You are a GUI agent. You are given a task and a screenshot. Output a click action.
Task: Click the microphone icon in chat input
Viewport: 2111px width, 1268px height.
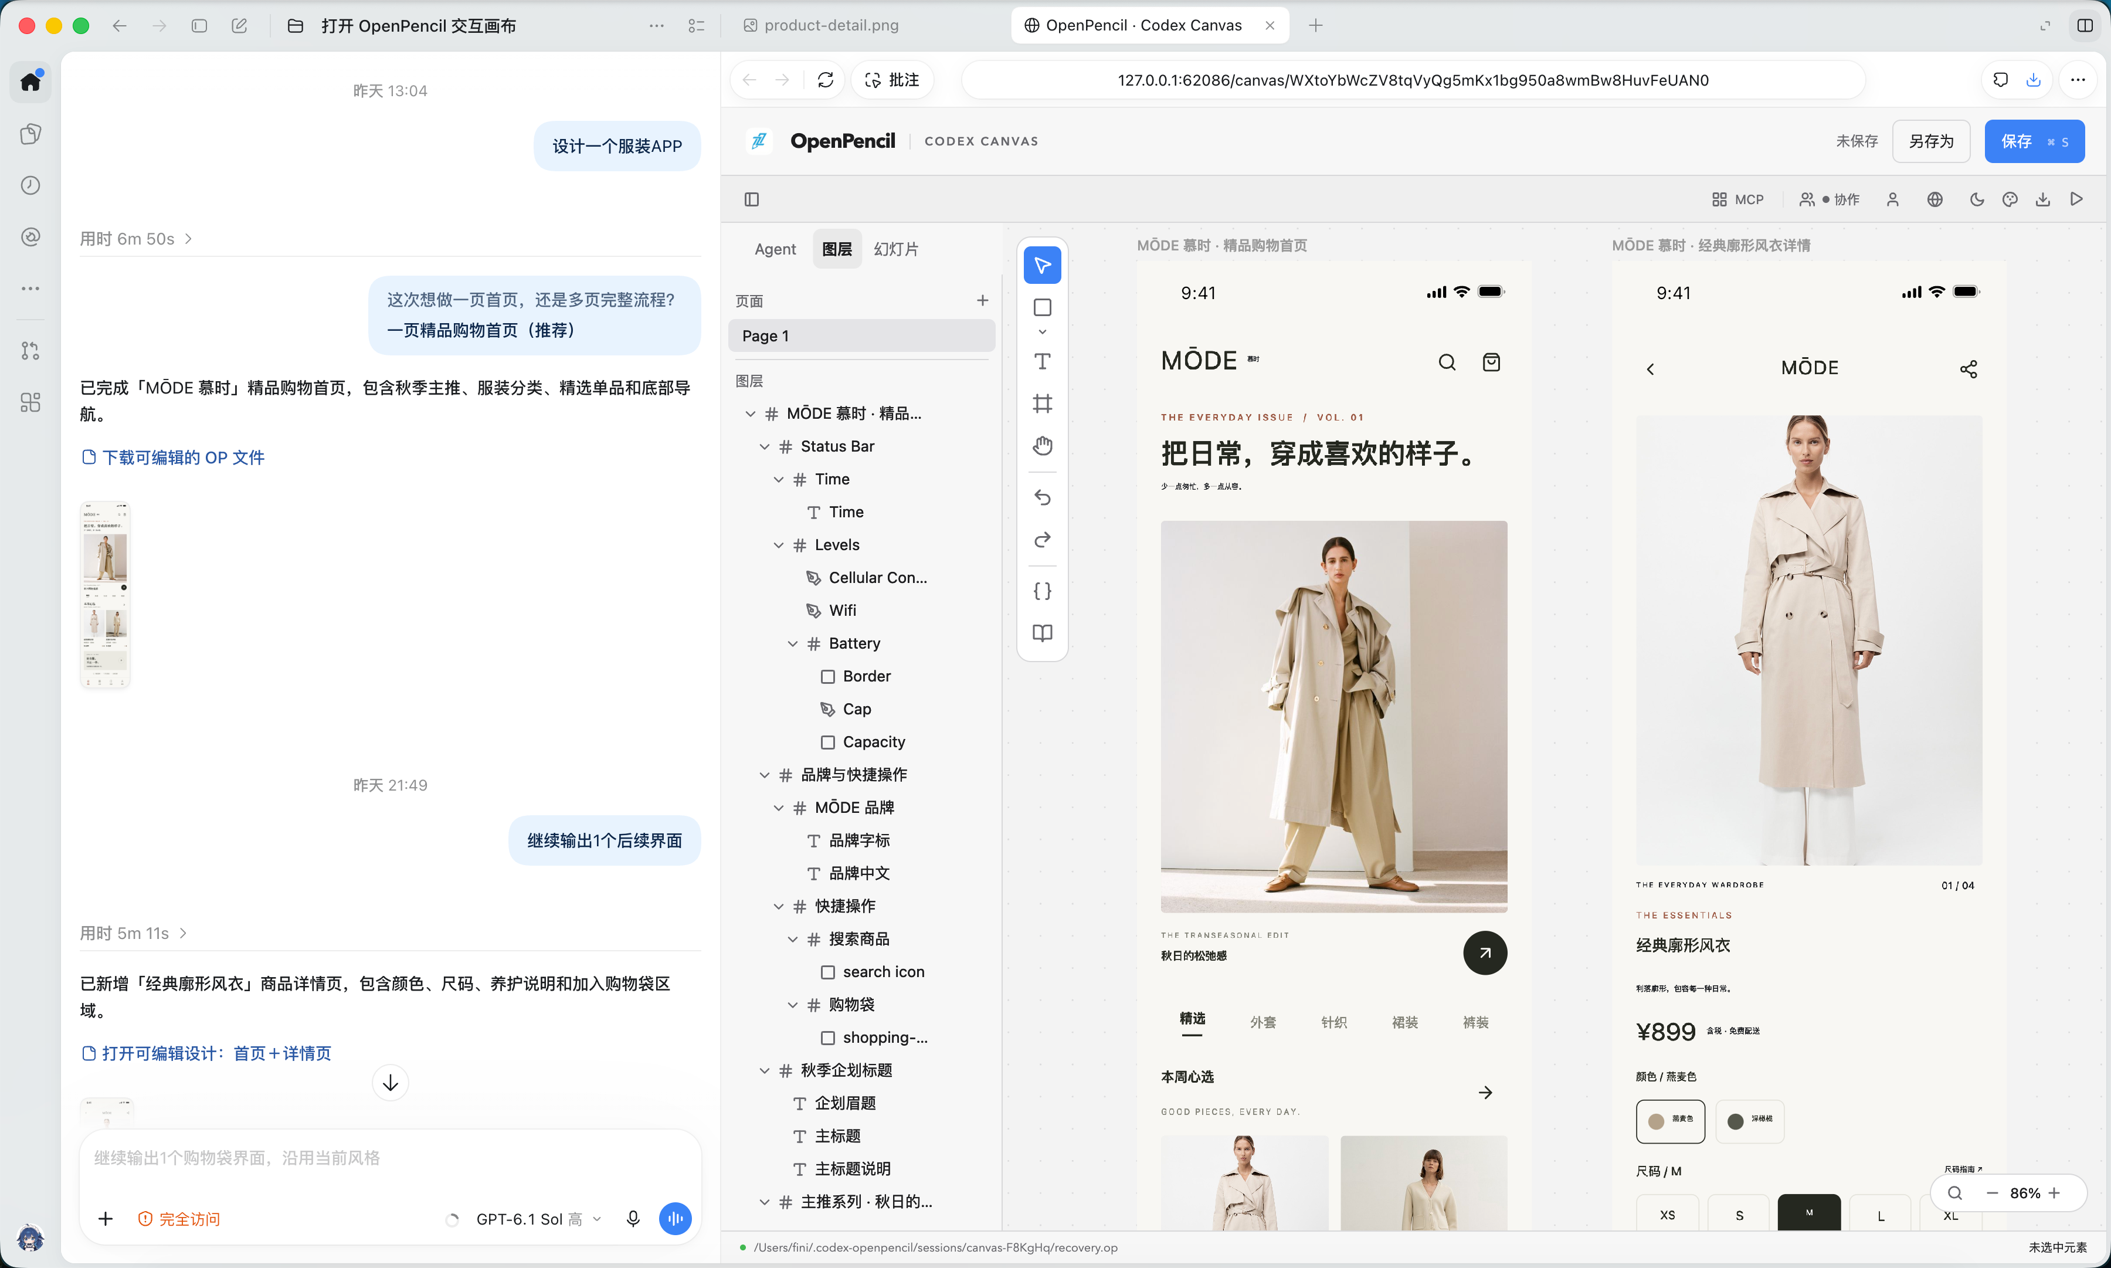(x=633, y=1219)
